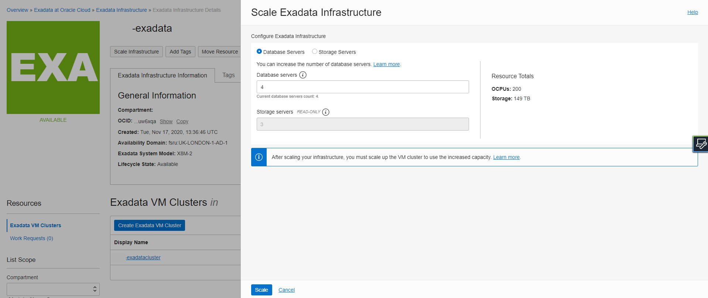The width and height of the screenshot is (708, 298).
Task: Click the Cancel link
Action: pyautogui.click(x=287, y=290)
